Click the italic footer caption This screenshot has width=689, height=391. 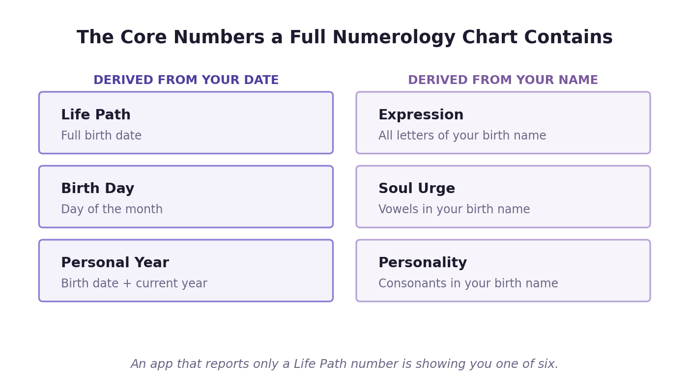(344, 364)
